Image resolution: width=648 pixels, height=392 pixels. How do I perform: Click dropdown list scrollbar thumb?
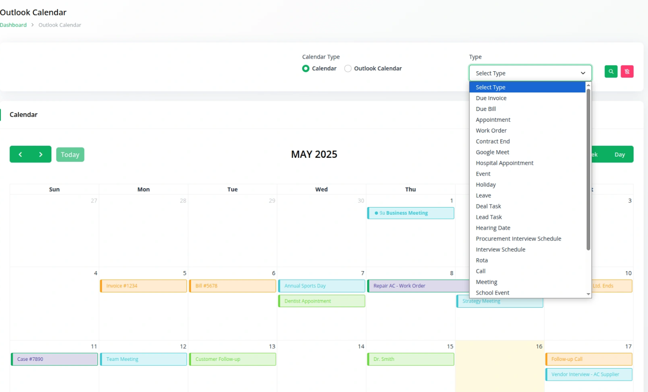[x=588, y=169]
